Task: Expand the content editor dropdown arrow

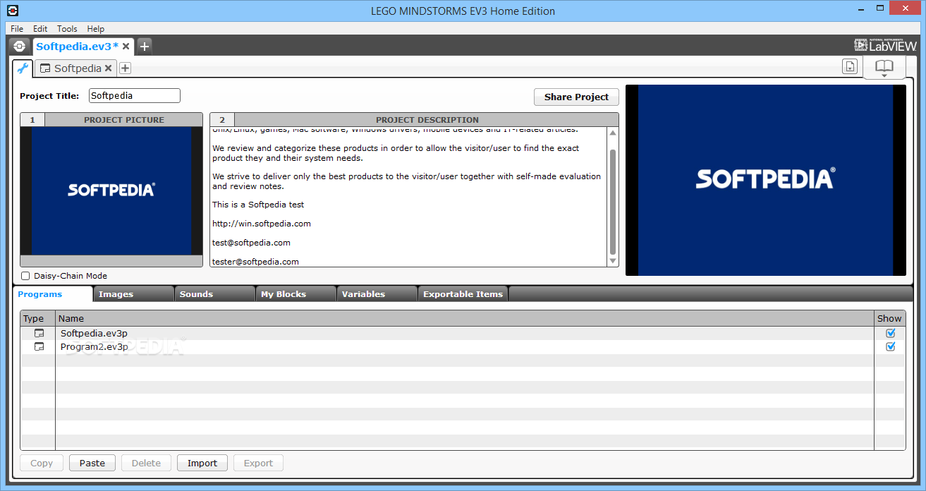Action: click(x=884, y=75)
